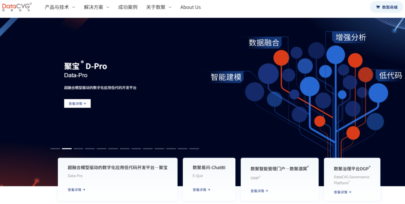Expand the 解决方案 menu
Screen dimensions: 405x204
(97, 7)
